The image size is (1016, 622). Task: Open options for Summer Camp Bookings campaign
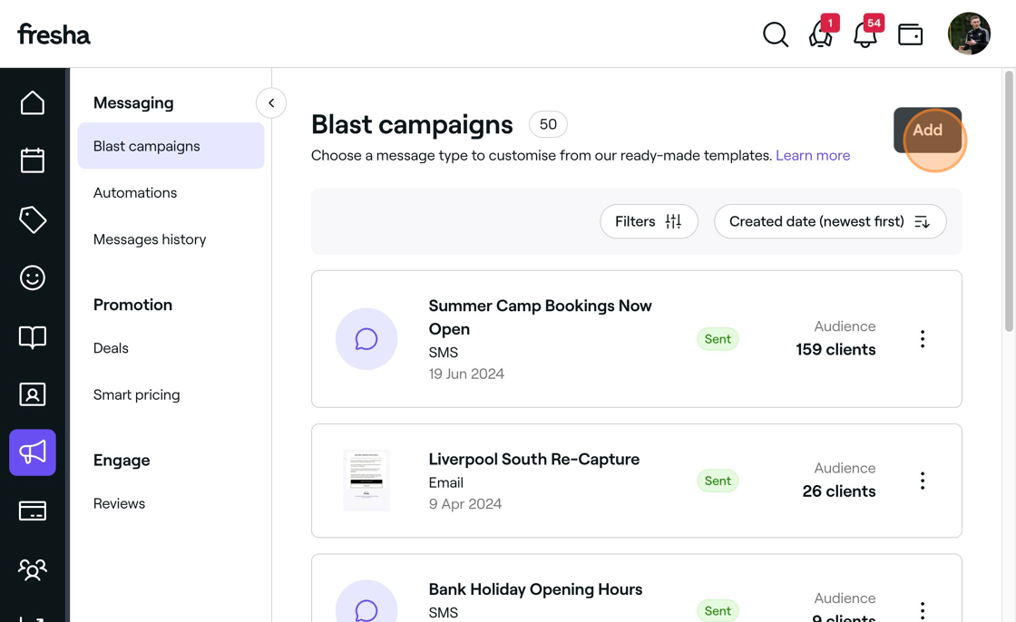point(923,339)
